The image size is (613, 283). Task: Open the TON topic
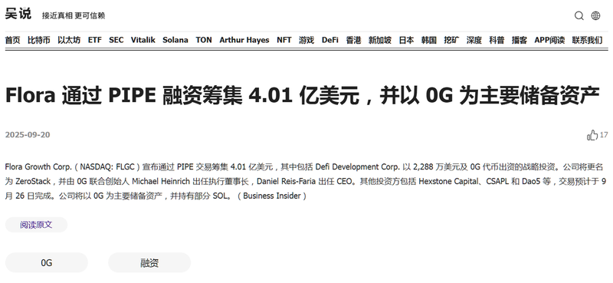click(204, 40)
